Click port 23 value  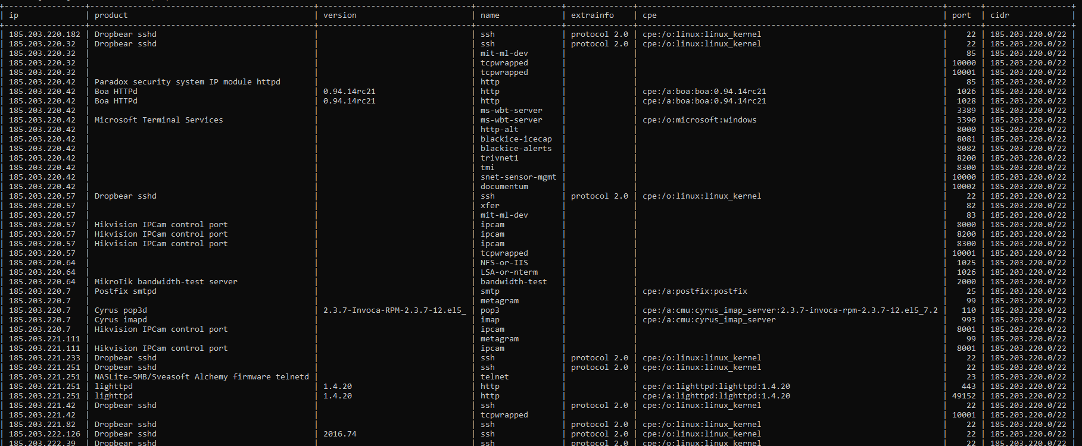click(x=971, y=377)
